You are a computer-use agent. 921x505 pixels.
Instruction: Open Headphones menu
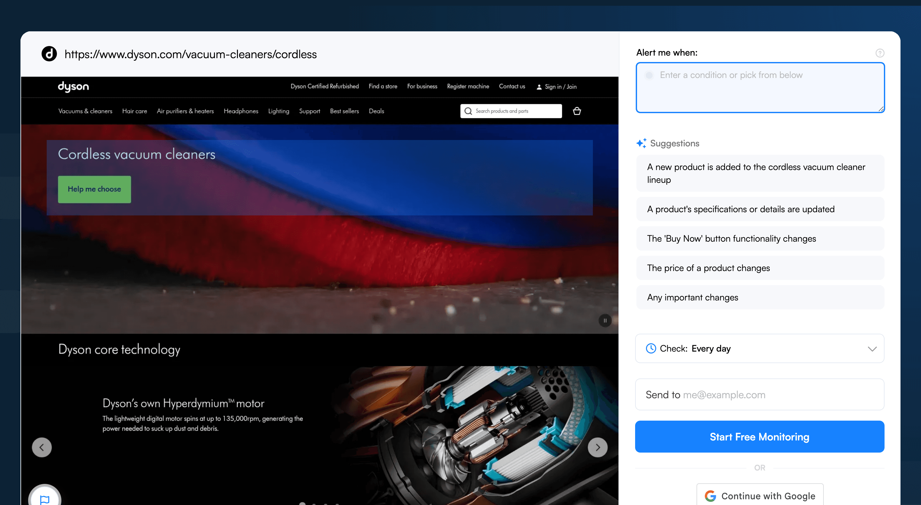click(x=241, y=111)
